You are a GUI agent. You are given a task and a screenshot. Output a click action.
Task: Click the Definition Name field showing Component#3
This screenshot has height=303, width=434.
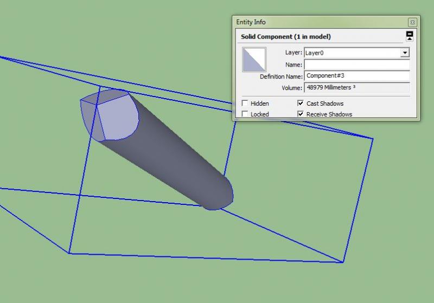[356, 76]
